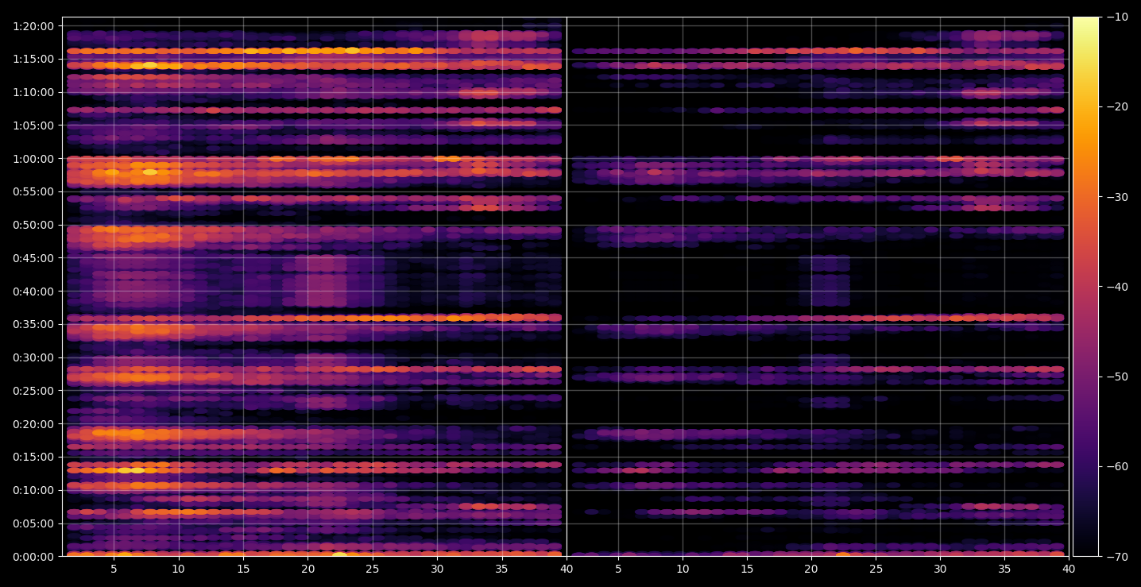1141x587 pixels.
Task: Click x-axis label 5 under the left heatmap
Action: tap(114, 569)
